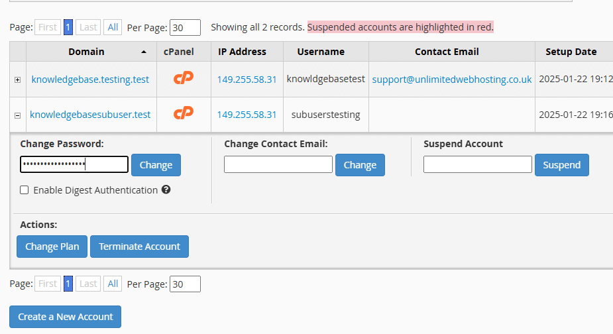Screen dimensions: 613x334
Task: Open cPanel for knowledgebase.testing.test
Action: pos(184,78)
